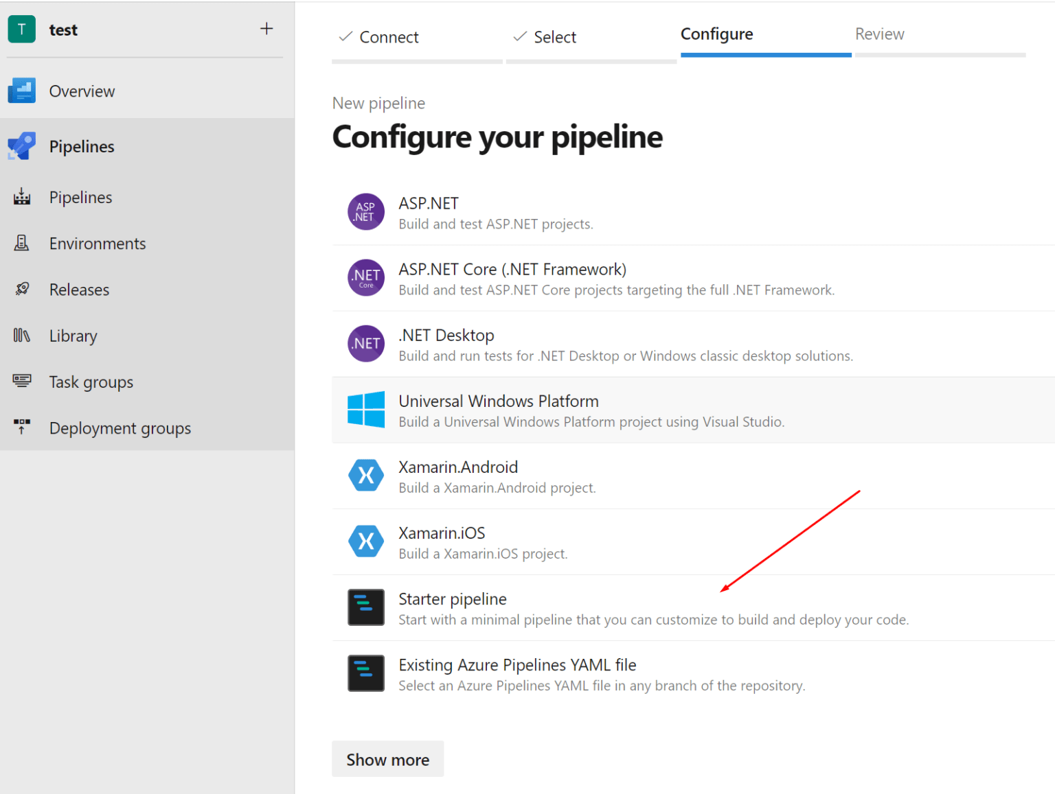Click the Environments icon in the sidebar
This screenshot has height=794, width=1055.
pos(21,243)
